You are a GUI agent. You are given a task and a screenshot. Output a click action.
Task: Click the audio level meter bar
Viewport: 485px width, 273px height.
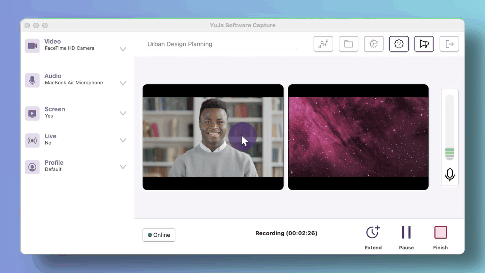tap(450, 128)
